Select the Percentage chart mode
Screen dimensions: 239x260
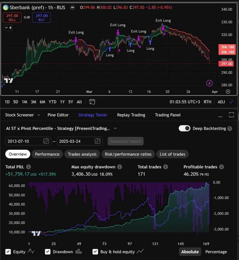(216, 252)
